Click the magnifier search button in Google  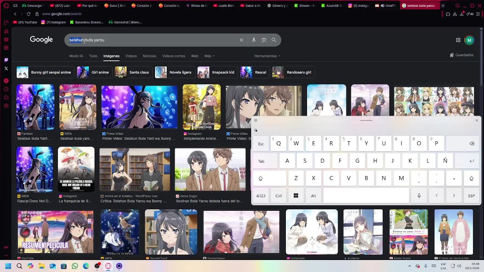coord(274,40)
